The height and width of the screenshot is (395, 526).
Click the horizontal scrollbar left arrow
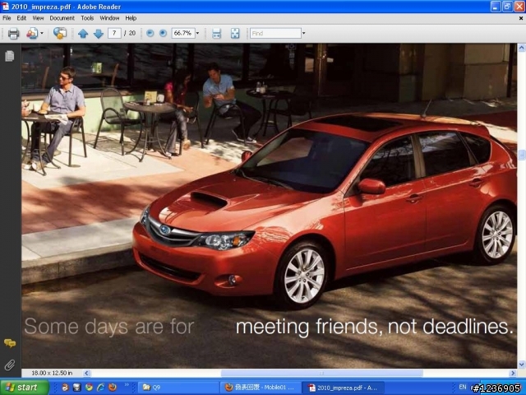(86, 373)
